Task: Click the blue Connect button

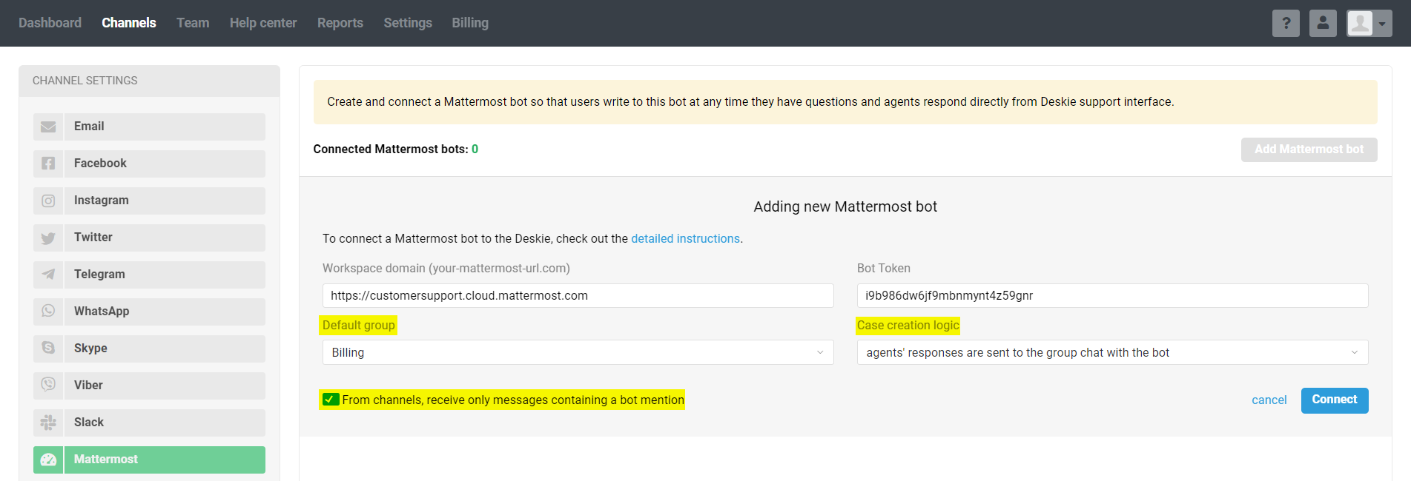Action: [1334, 400]
